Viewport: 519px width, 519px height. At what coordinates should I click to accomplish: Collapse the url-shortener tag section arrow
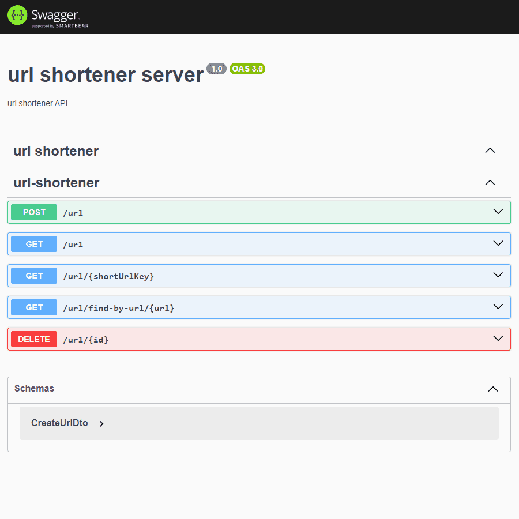pos(490,183)
